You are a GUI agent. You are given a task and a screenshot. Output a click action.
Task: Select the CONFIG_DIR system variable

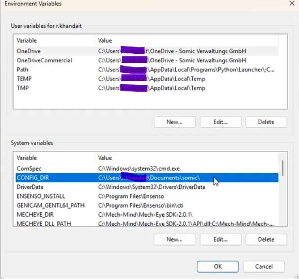[x=147, y=178]
